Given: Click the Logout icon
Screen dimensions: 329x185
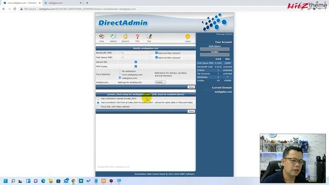Looking at the screenshot, I should pyautogui.click(x=188, y=37).
